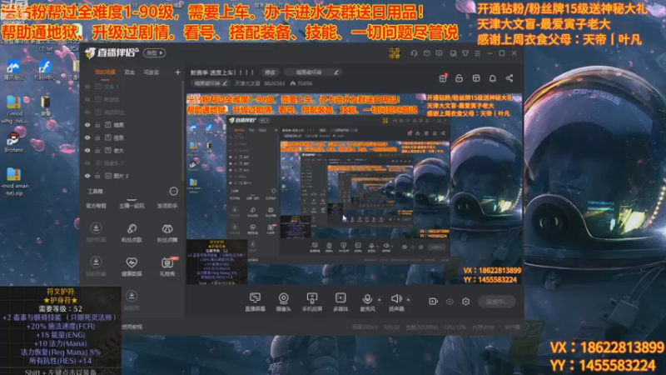Click the lock icon in the top toolbar
This screenshot has height=375, width=666.
[x=460, y=78]
